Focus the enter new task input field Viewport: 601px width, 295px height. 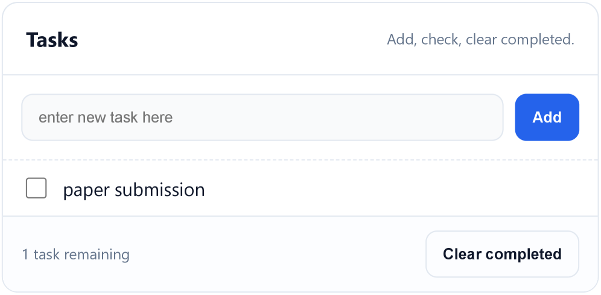[x=262, y=117]
